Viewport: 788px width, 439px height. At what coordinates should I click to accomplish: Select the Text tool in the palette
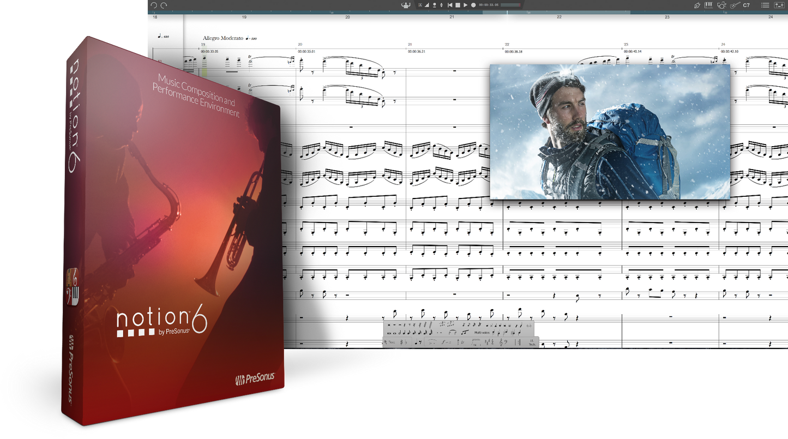391,342
